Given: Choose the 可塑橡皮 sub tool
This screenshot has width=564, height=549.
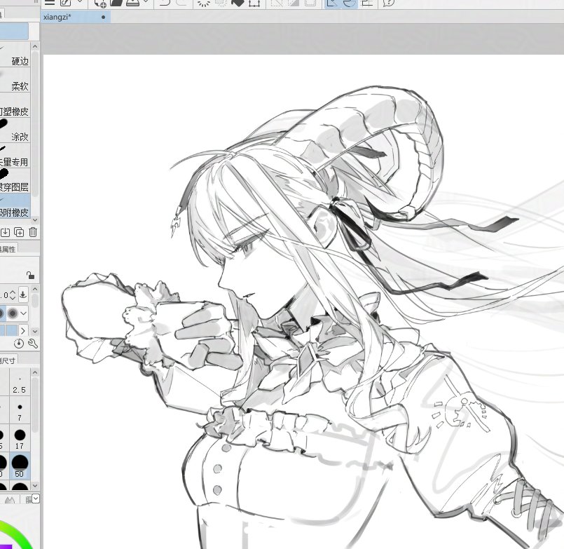Looking at the screenshot, I should [x=15, y=104].
